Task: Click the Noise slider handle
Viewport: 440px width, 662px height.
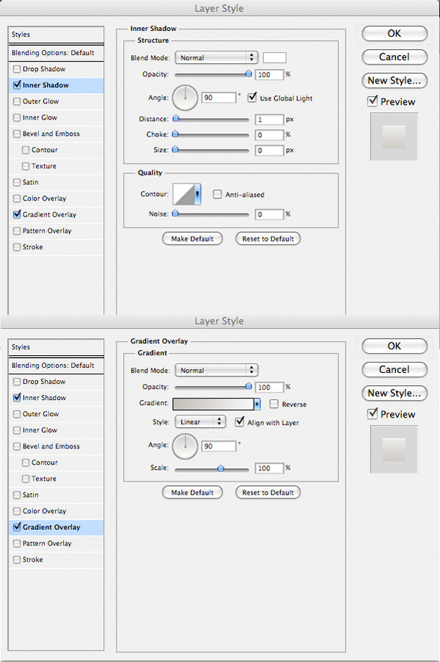Action: 175,214
